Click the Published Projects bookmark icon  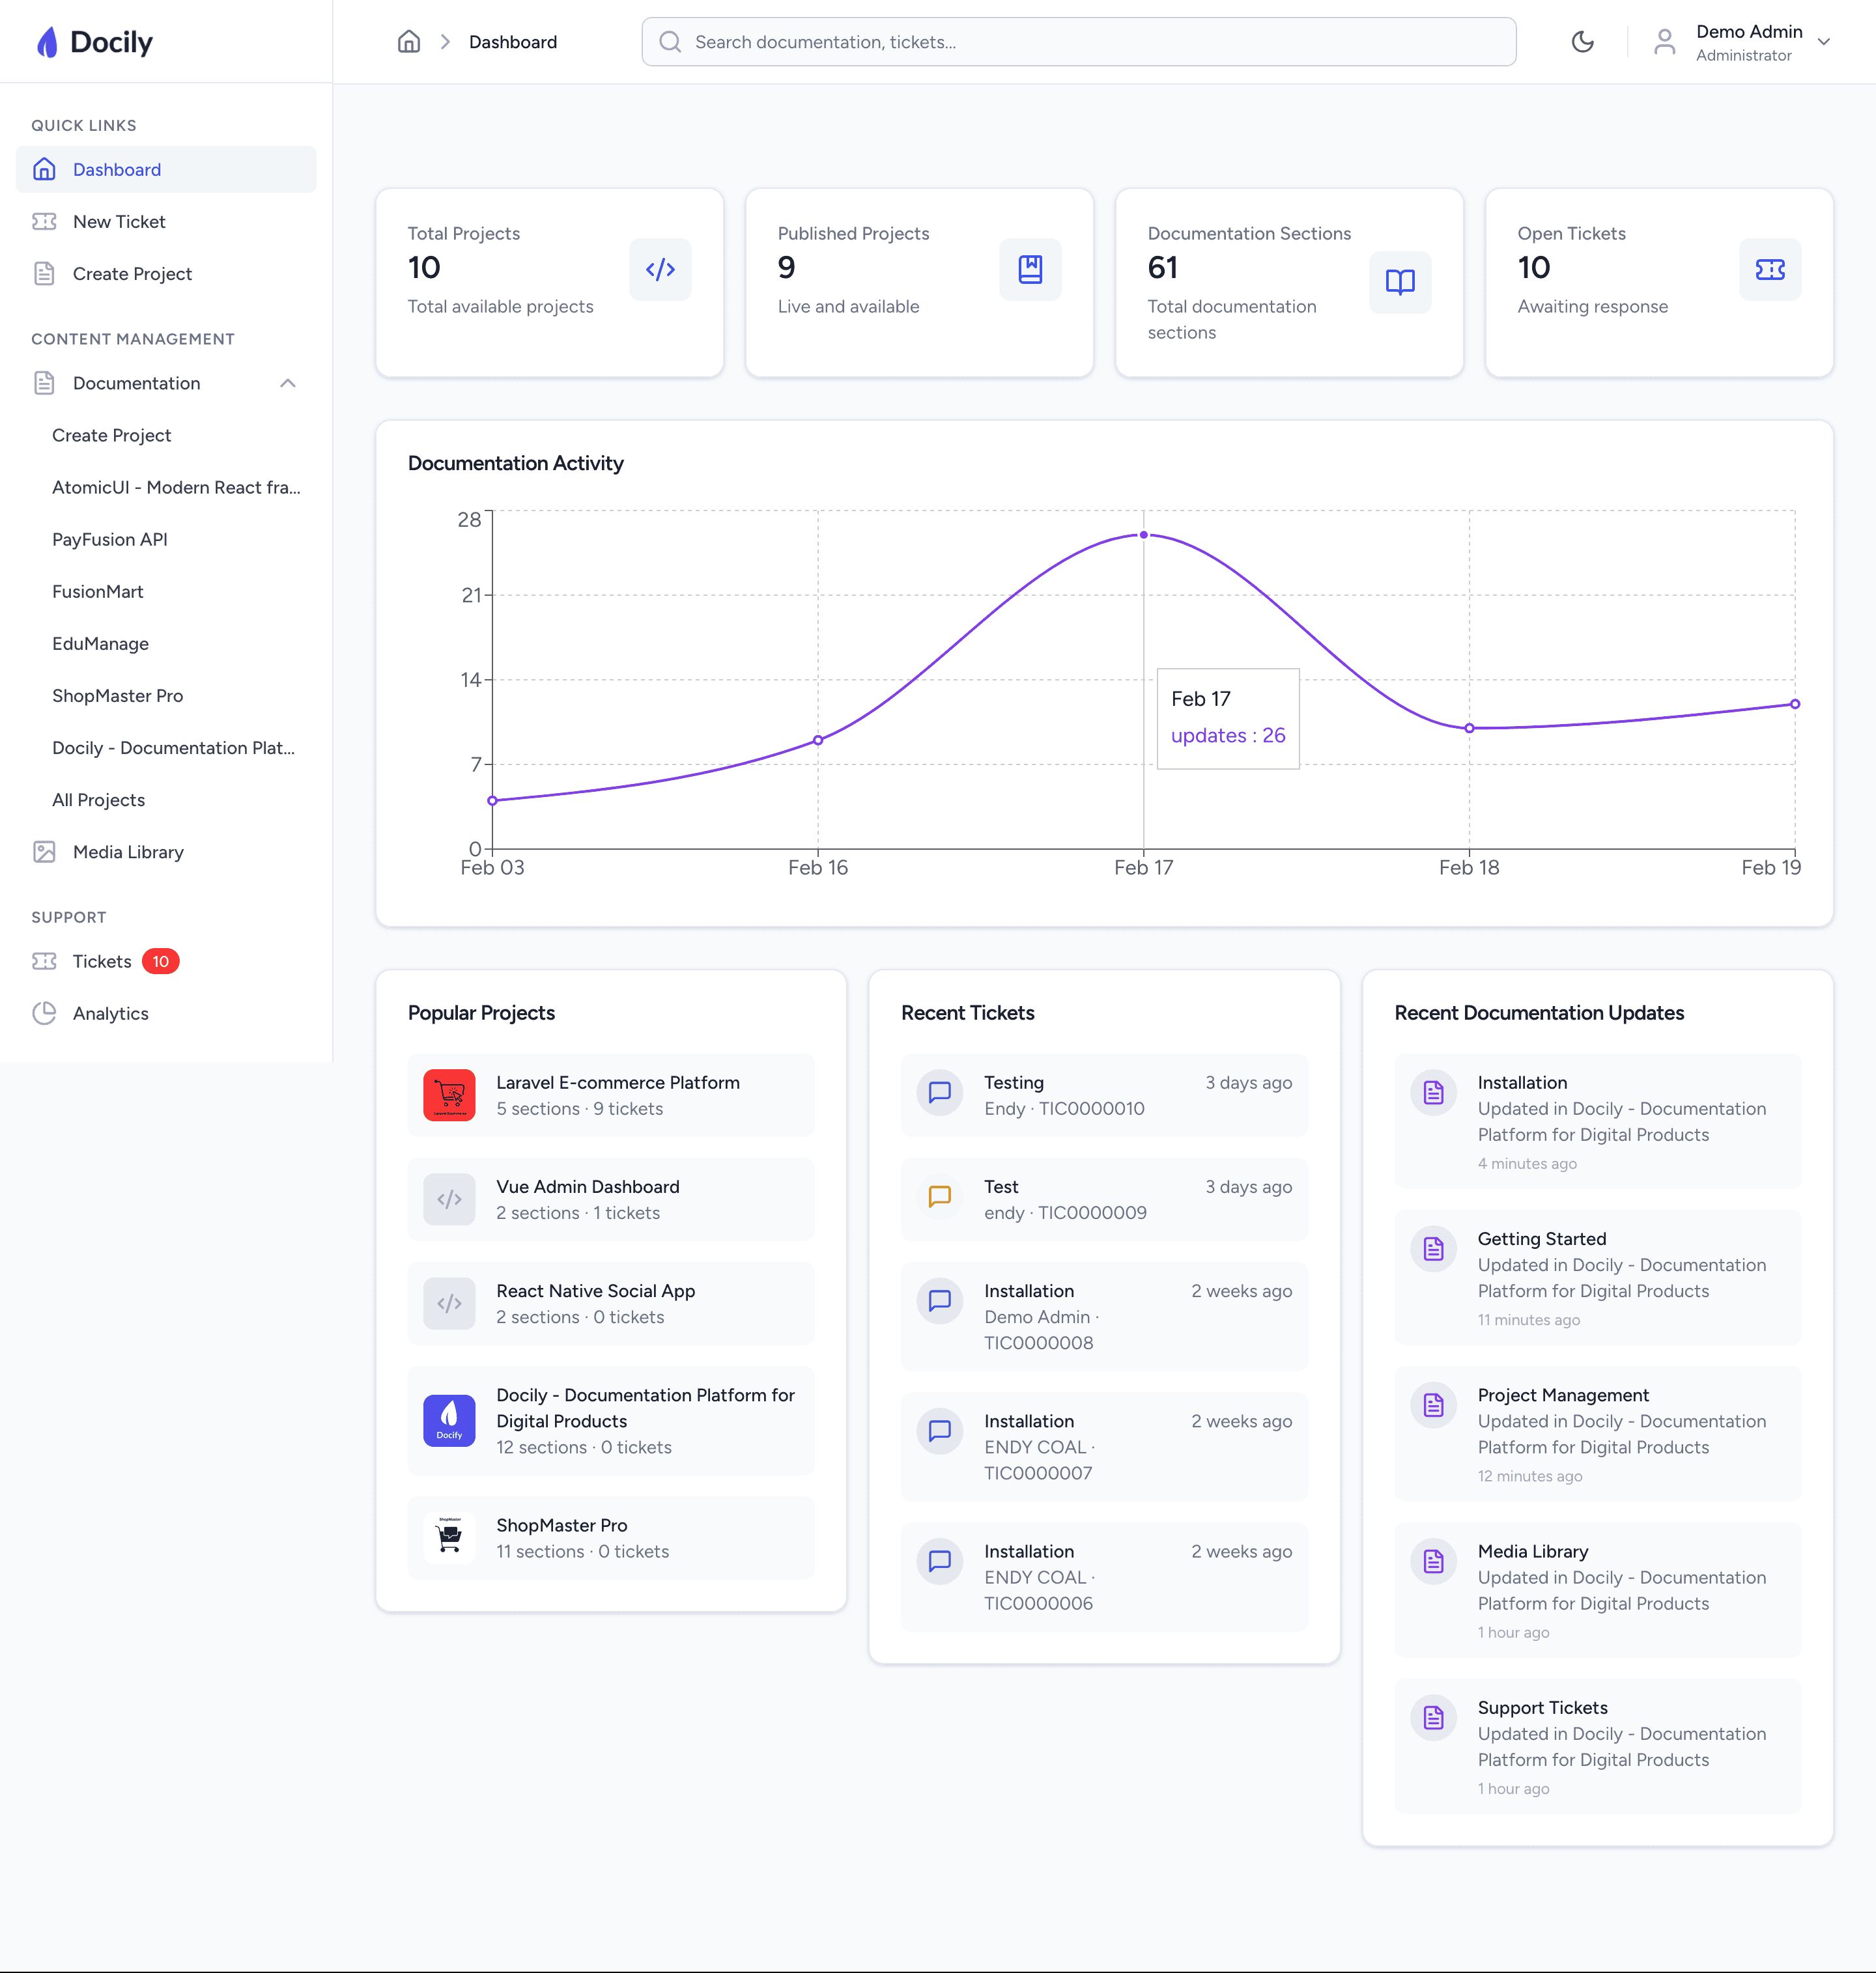(1030, 269)
